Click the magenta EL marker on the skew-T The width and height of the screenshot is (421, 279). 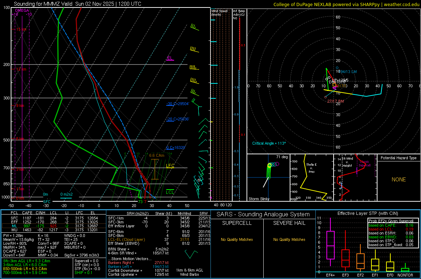170,58
